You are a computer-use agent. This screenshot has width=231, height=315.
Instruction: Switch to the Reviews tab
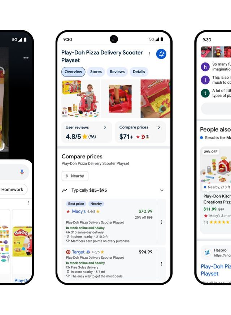pyautogui.click(x=117, y=72)
